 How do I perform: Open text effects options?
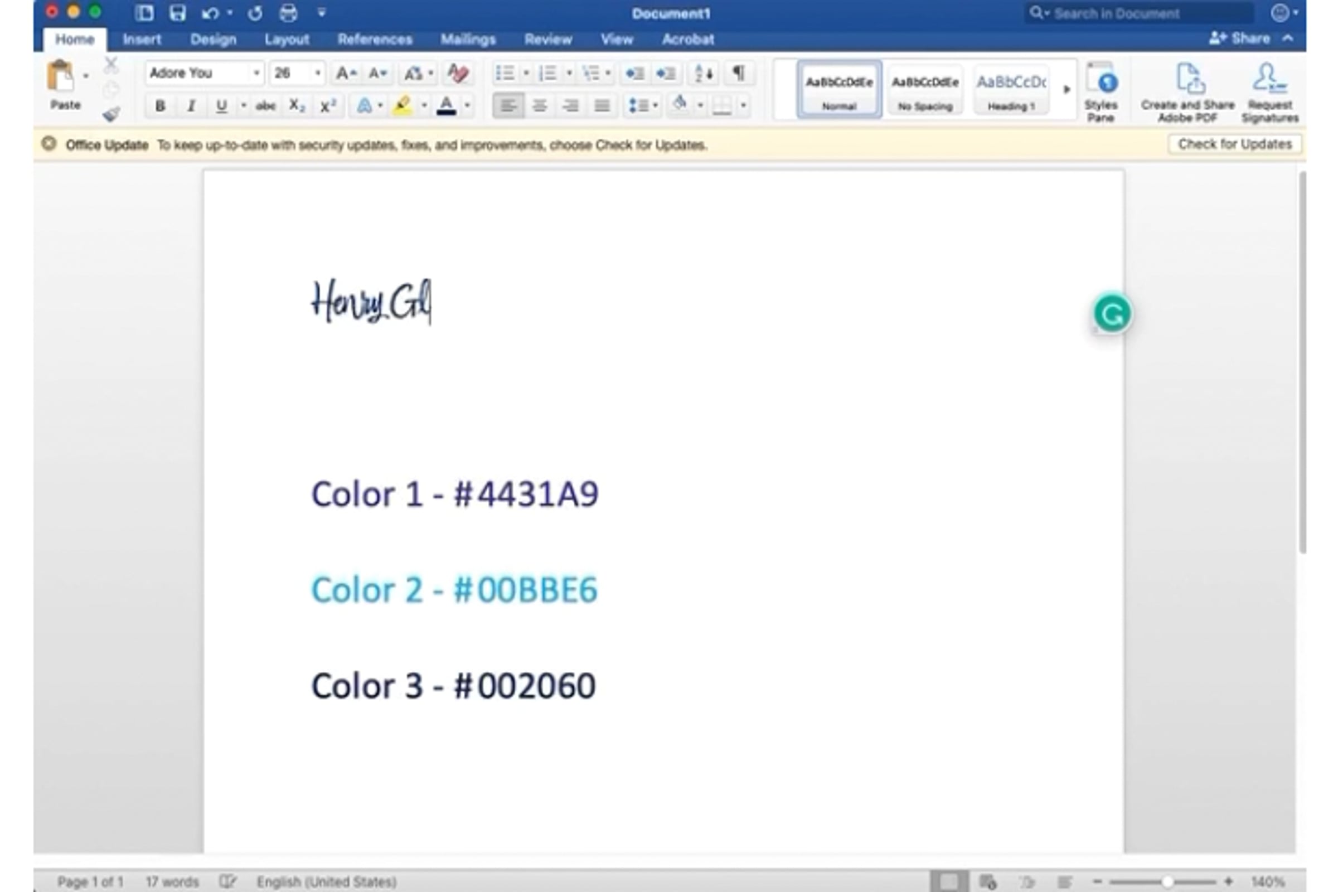[x=365, y=106]
